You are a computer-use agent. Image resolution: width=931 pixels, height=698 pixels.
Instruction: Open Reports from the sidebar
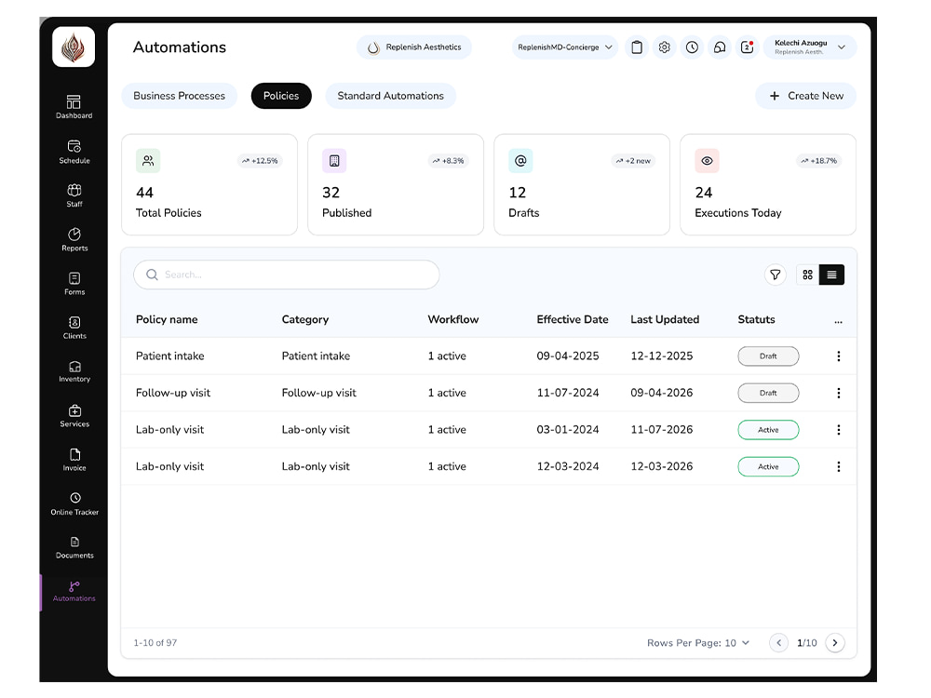coord(74,240)
